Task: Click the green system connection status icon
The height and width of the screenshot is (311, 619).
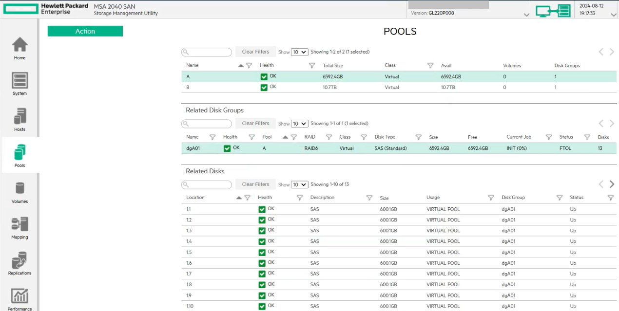Action: tap(553, 11)
